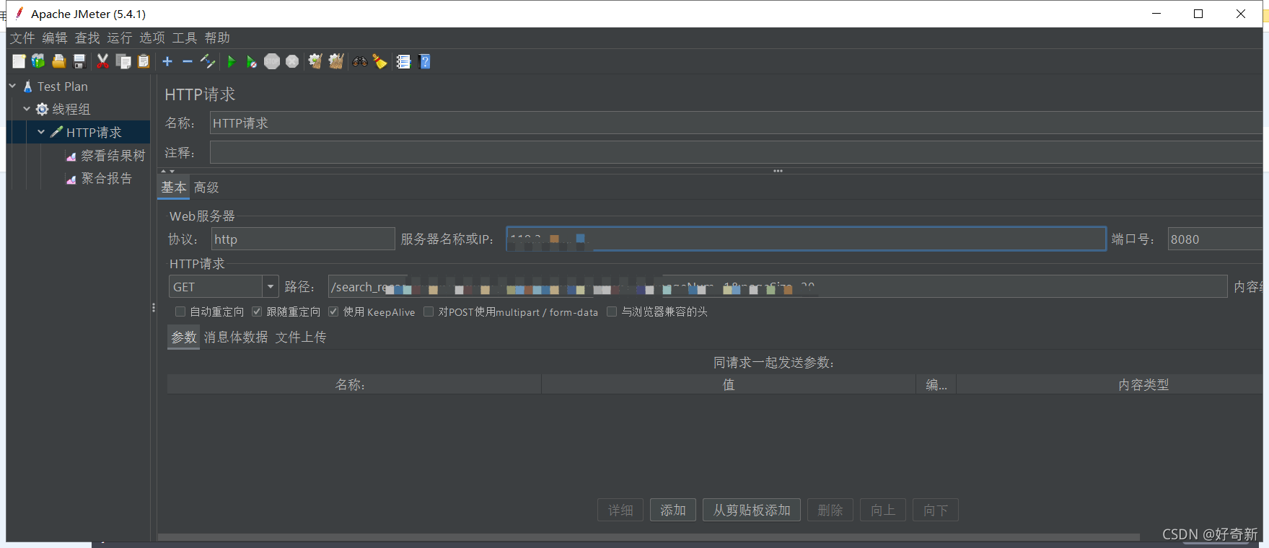1269x548 pixels.
Task: Open the 编辑 menu
Action: click(55, 37)
